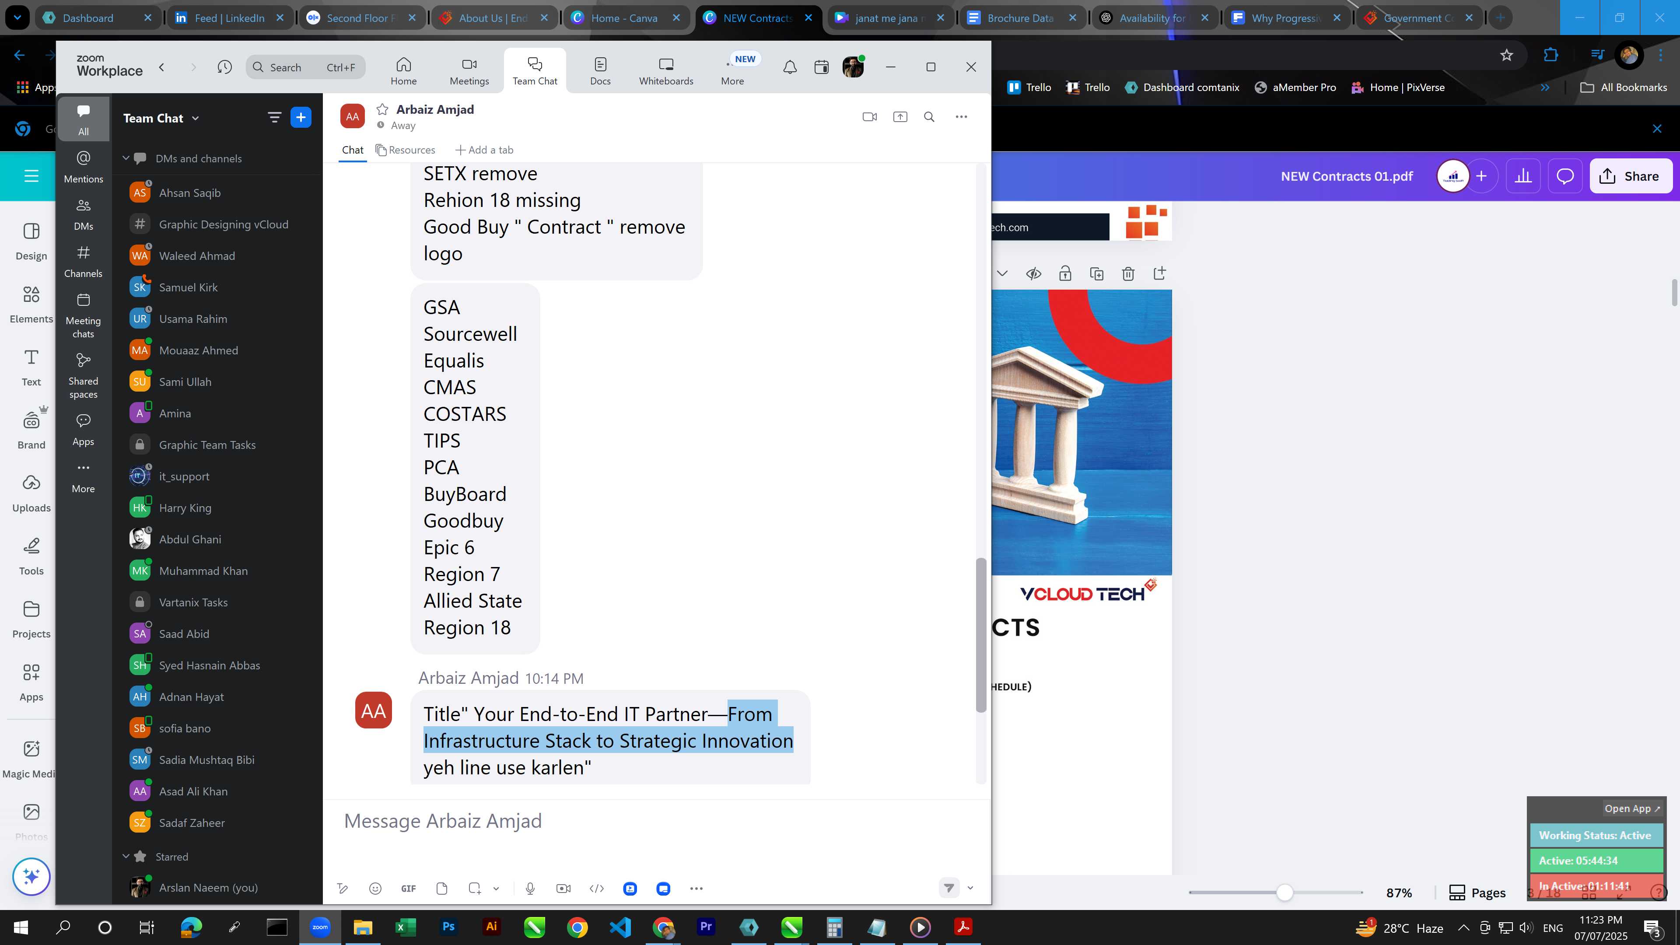The height and width of the screenshot is (945, 1680).
Task: Open the Resources tab in chat
Action: (x=406, y=150)
